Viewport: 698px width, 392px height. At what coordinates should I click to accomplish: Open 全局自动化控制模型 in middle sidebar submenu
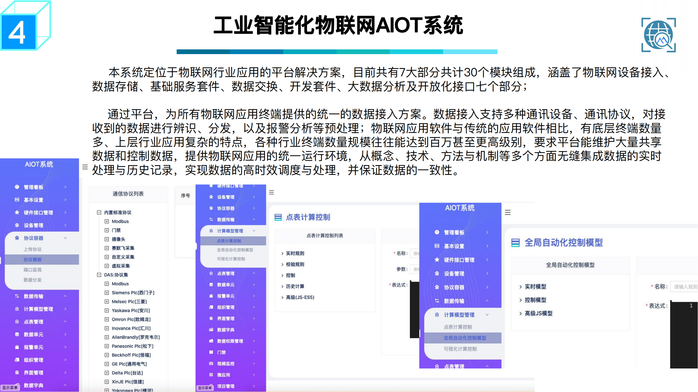[235, 250]
